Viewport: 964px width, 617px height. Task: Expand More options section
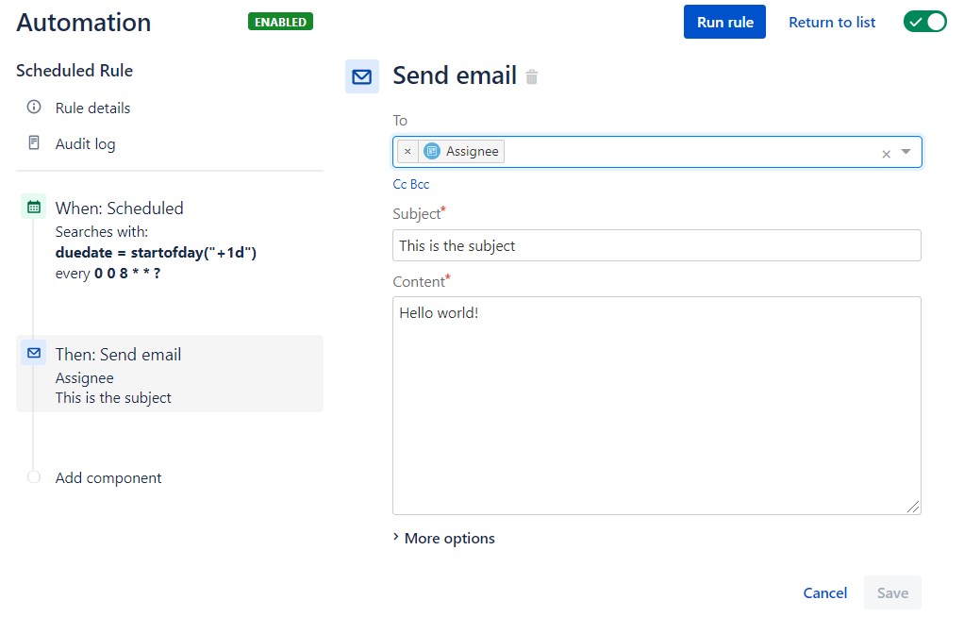(x=444, y=539)
